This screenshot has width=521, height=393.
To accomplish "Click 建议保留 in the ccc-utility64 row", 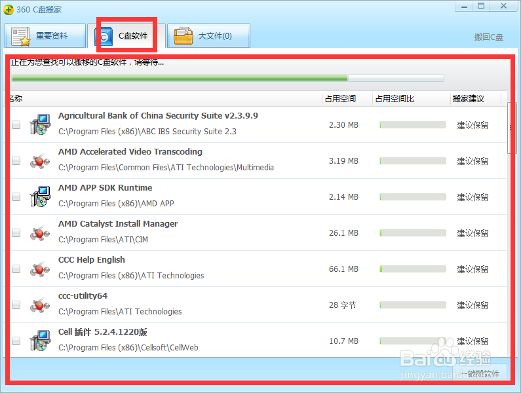I will click(x=473, y=305).
